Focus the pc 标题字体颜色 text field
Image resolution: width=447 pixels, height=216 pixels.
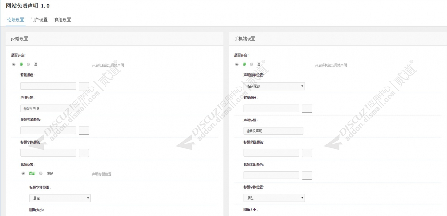(x=48, y=153)
